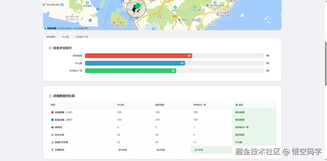Screen dimensions: 327x161
Task: Click 湖滨南路 column header in comparison table
Action: [160, 105]
